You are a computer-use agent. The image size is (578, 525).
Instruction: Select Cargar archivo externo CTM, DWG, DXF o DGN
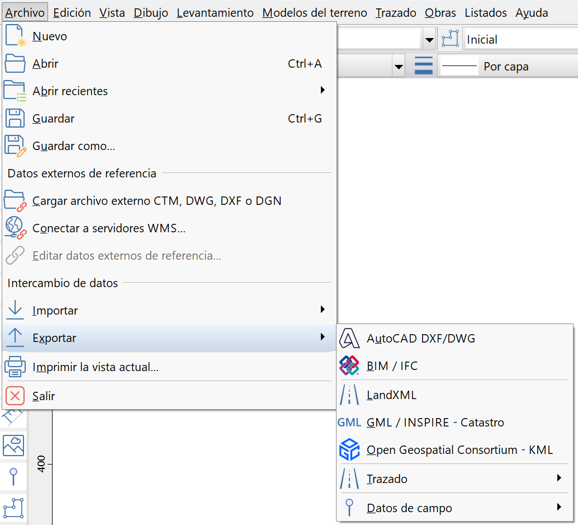(x=157, y=201)
